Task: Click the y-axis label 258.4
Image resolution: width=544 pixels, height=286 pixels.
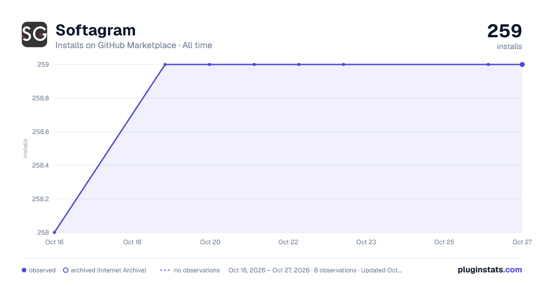Action: pyautogui.click(x=40, y=165)
